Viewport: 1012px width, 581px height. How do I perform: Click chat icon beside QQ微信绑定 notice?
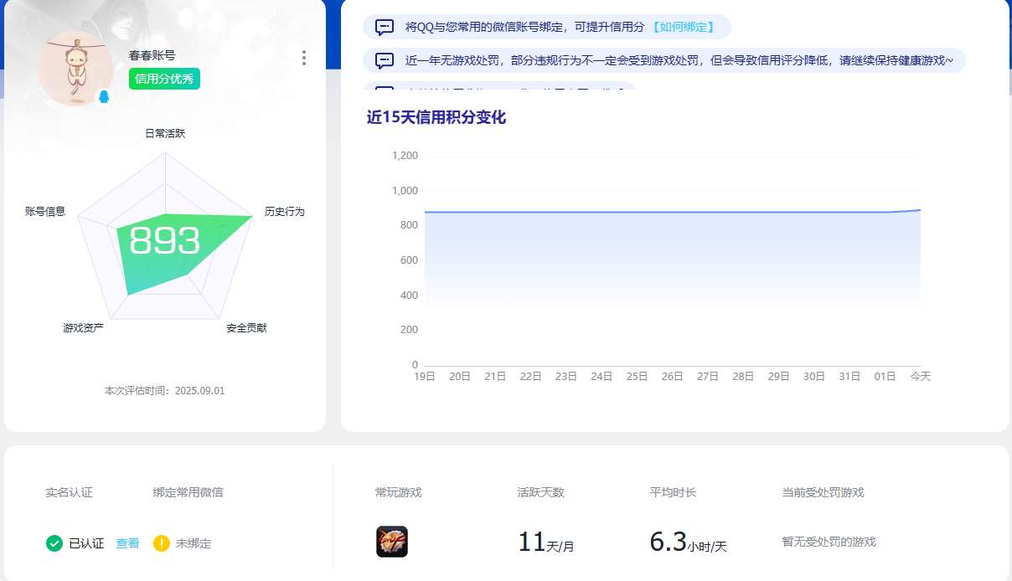[x=385, y=27]
